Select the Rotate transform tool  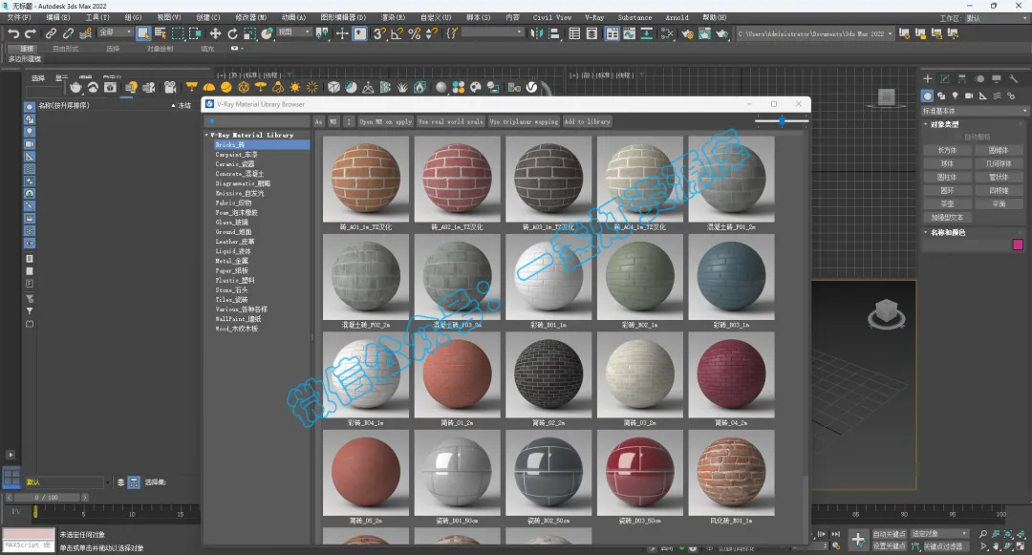(232, 33)
